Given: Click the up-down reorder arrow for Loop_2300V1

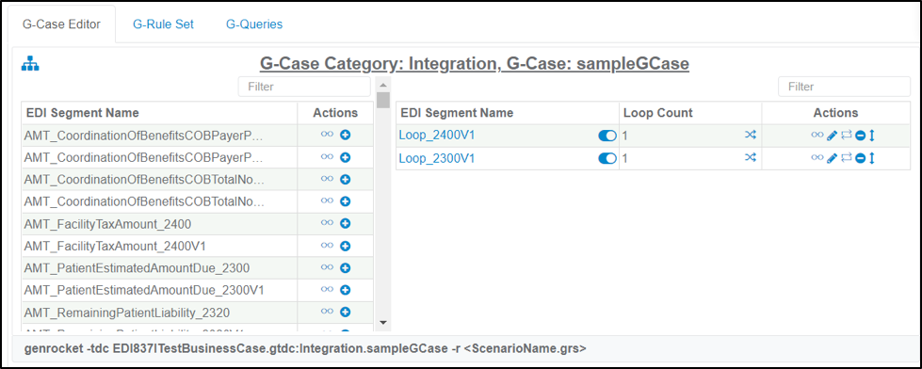Looking at the screenshot, I should tap(872, 158).
